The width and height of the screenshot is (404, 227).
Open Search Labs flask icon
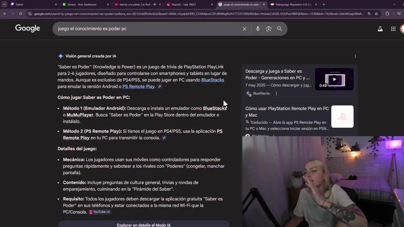click(380, 29)
